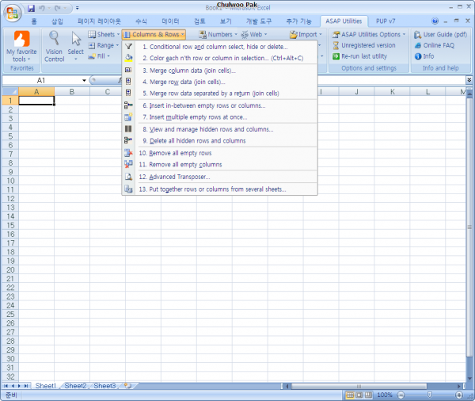Click Unregistered version button

[364, 45]
